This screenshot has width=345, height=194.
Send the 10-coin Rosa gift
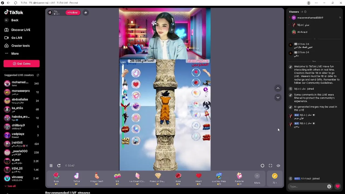pos(178,179)
